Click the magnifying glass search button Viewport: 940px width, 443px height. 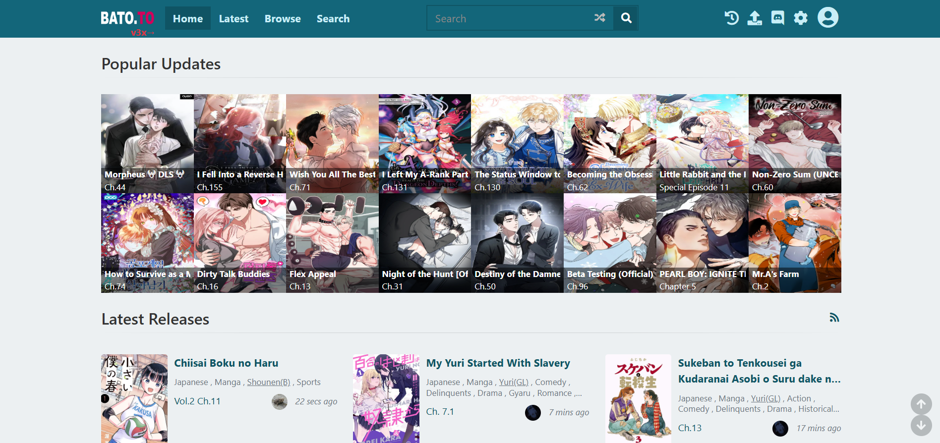[x=626, y=18]
